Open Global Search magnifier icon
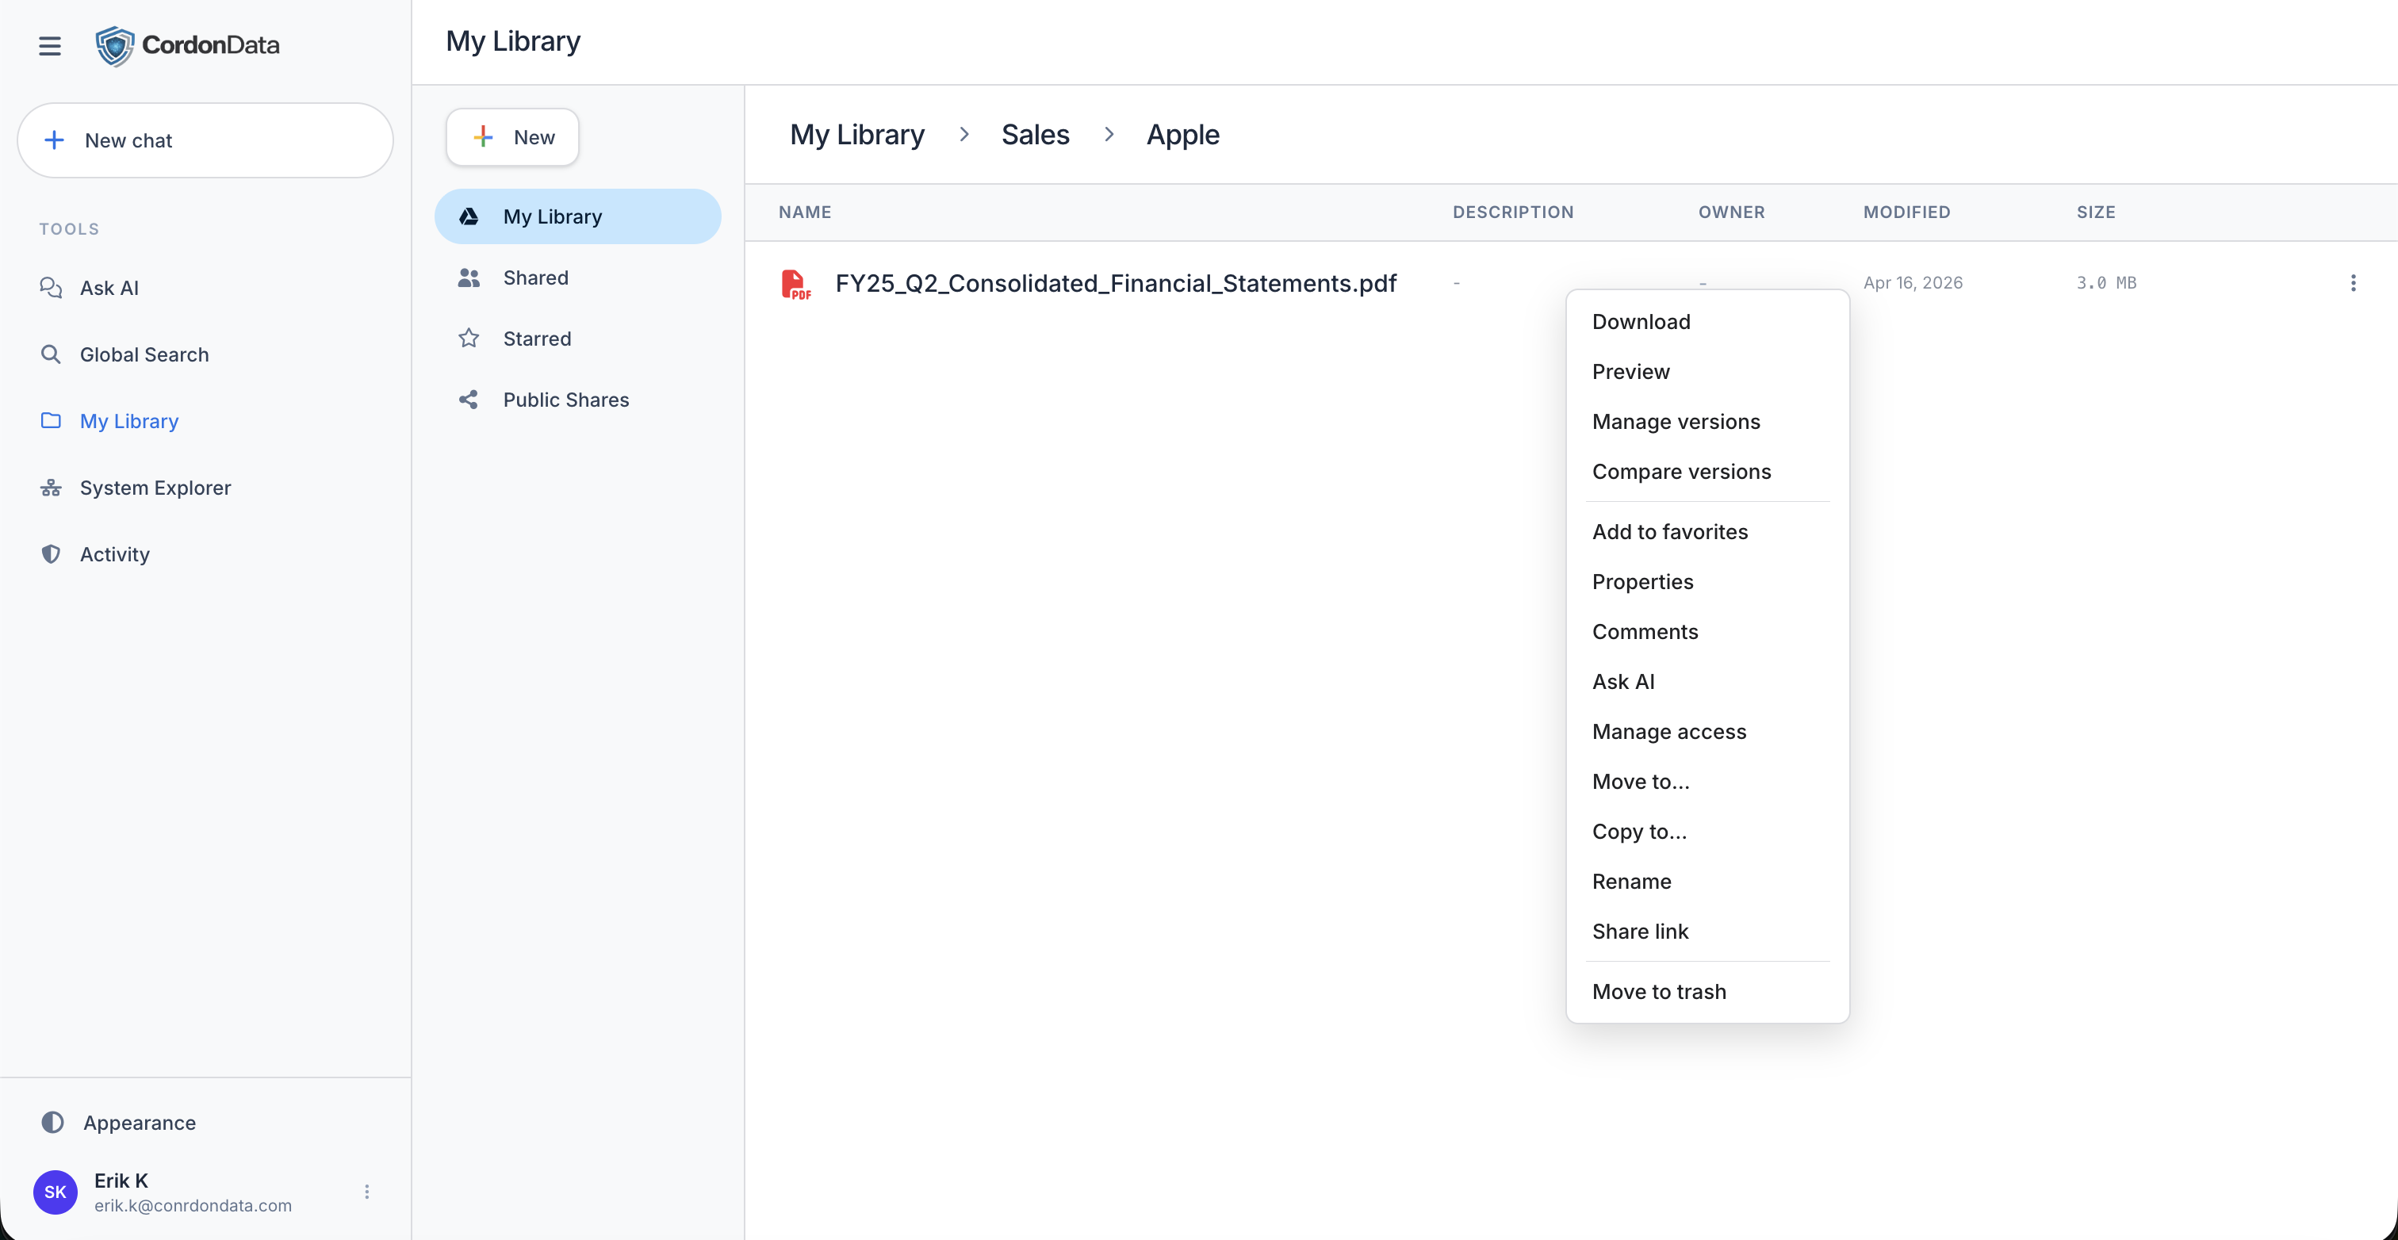This screenshot has height=1240, width=2398. (52, 354)
